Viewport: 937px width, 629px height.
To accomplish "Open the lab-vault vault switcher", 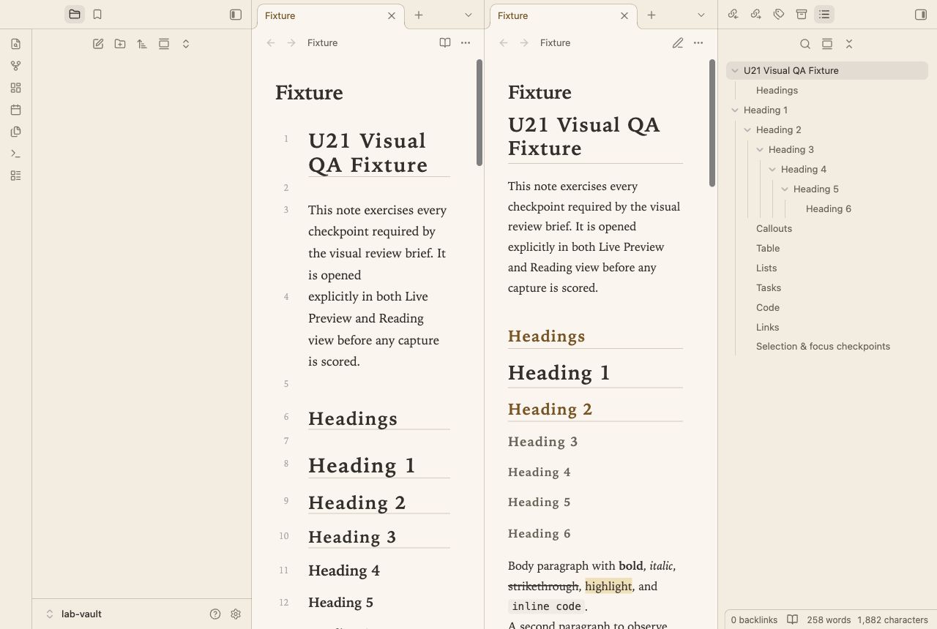I will (x=73, y=614).
